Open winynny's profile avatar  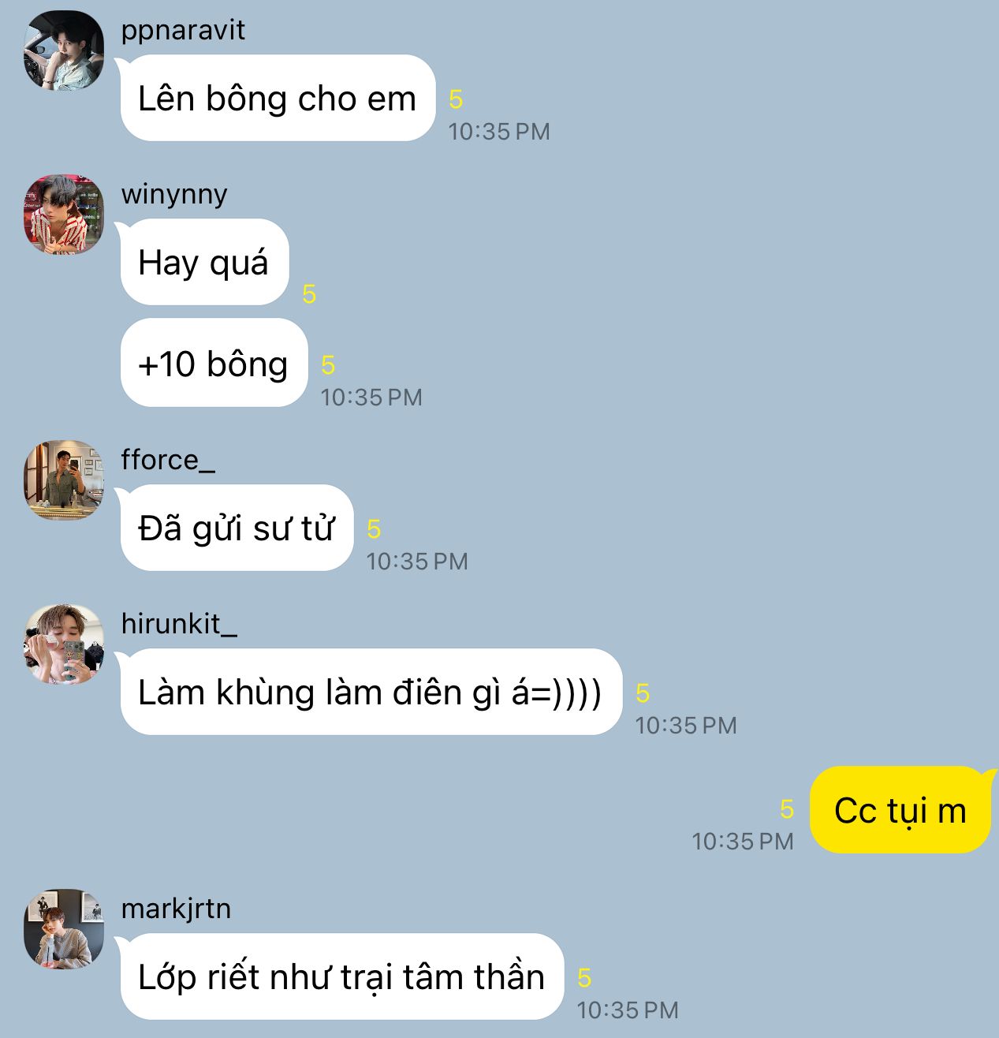(x=64, y=214)
